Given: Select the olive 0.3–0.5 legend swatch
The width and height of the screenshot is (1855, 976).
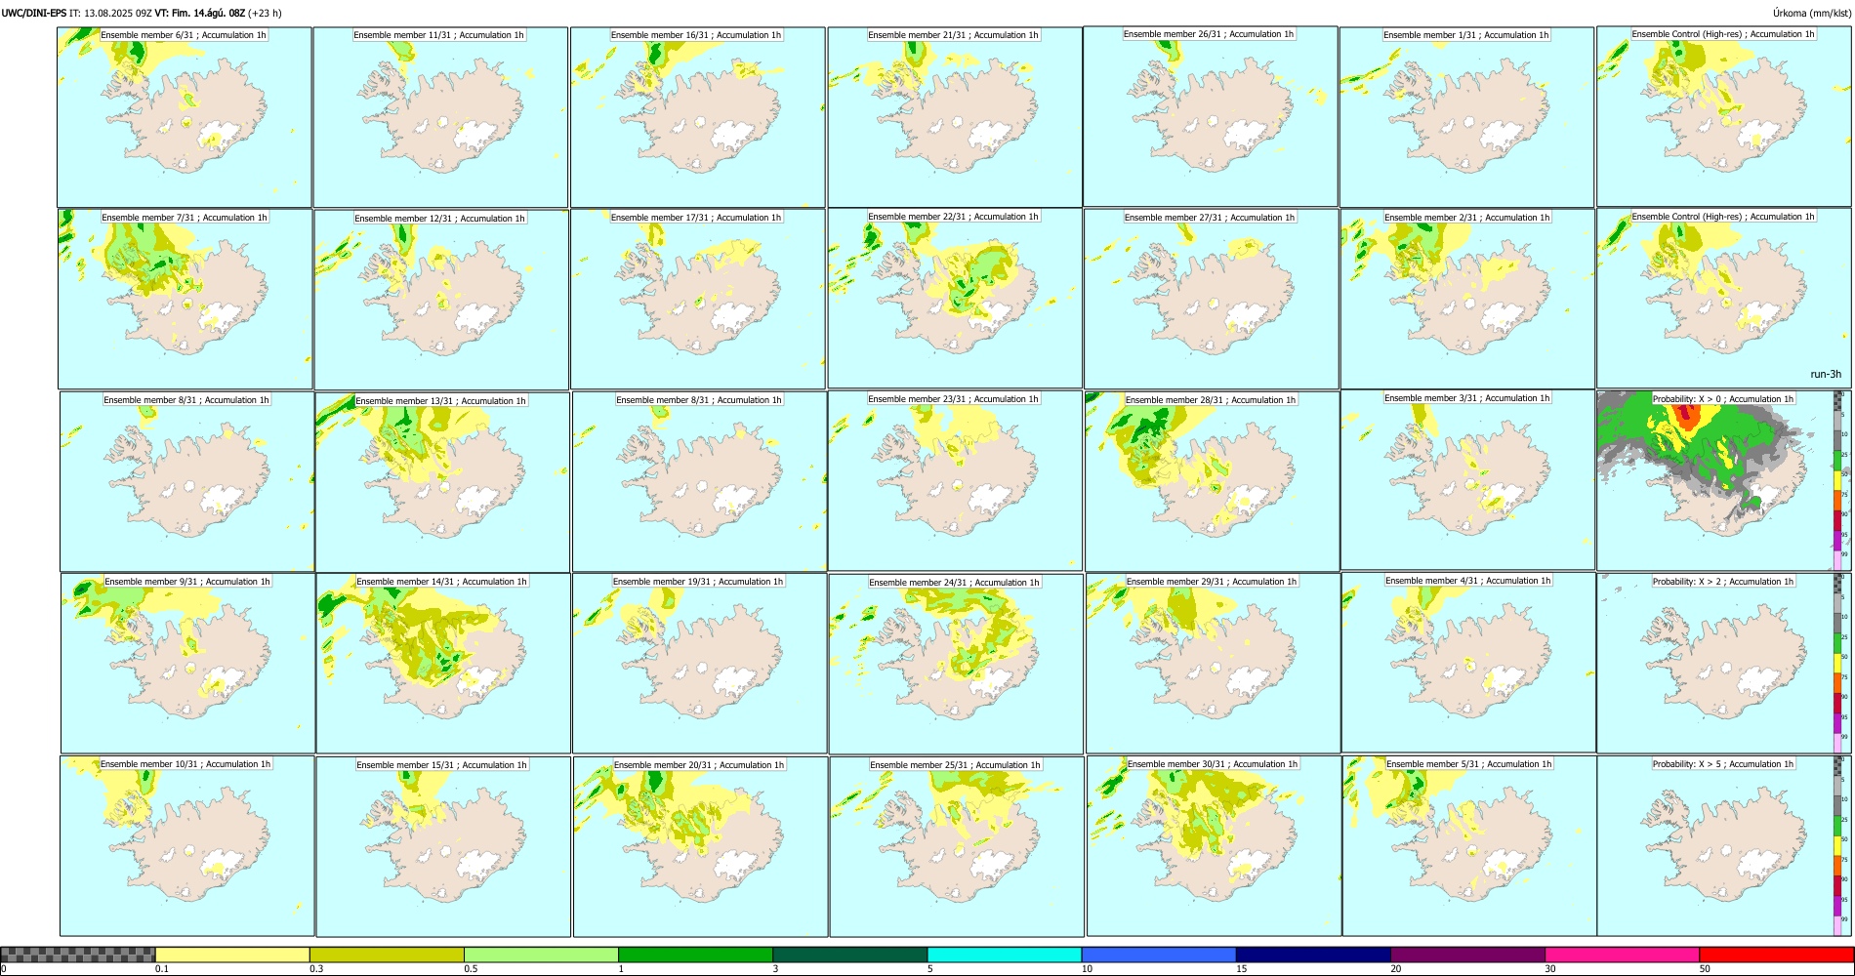Looking at the screenshot, I should (387, 955).
